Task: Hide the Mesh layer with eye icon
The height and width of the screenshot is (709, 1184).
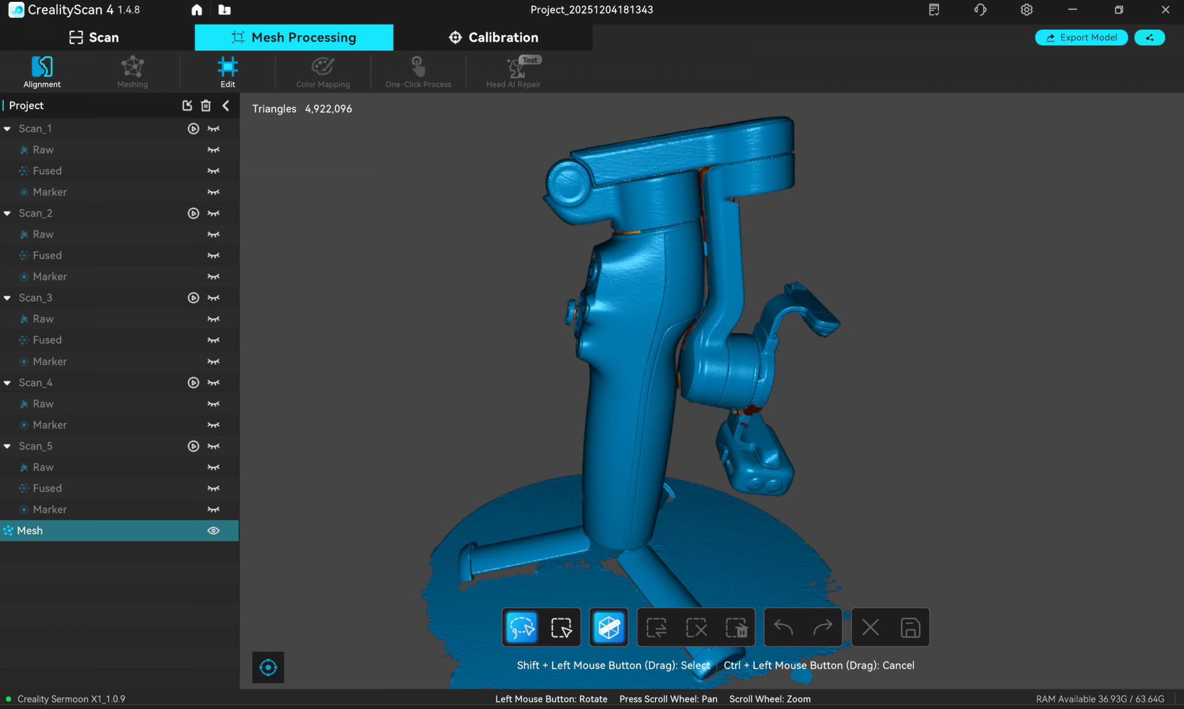Action: 213,531
